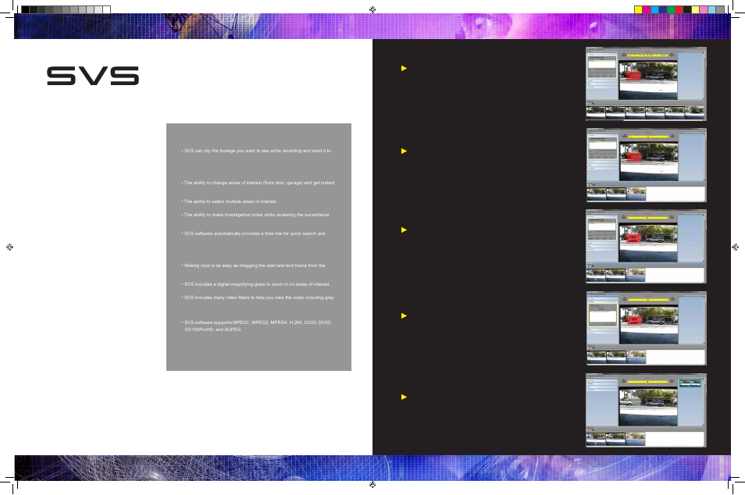Click the yellow arrow beside the first screenshot
The height and width of the screenshot is (495, 745).
(405, 69)
